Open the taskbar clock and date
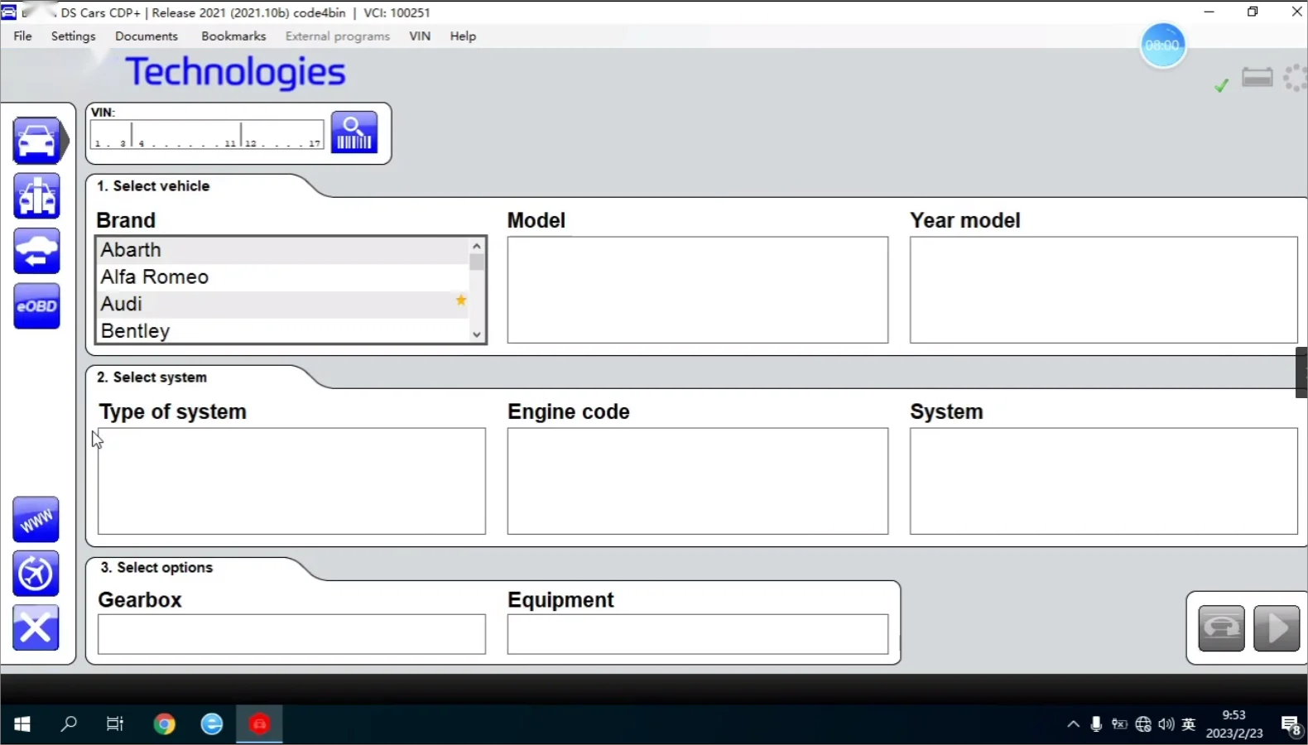Viewport: 1308px width, 745px height. pos(1234,724)
